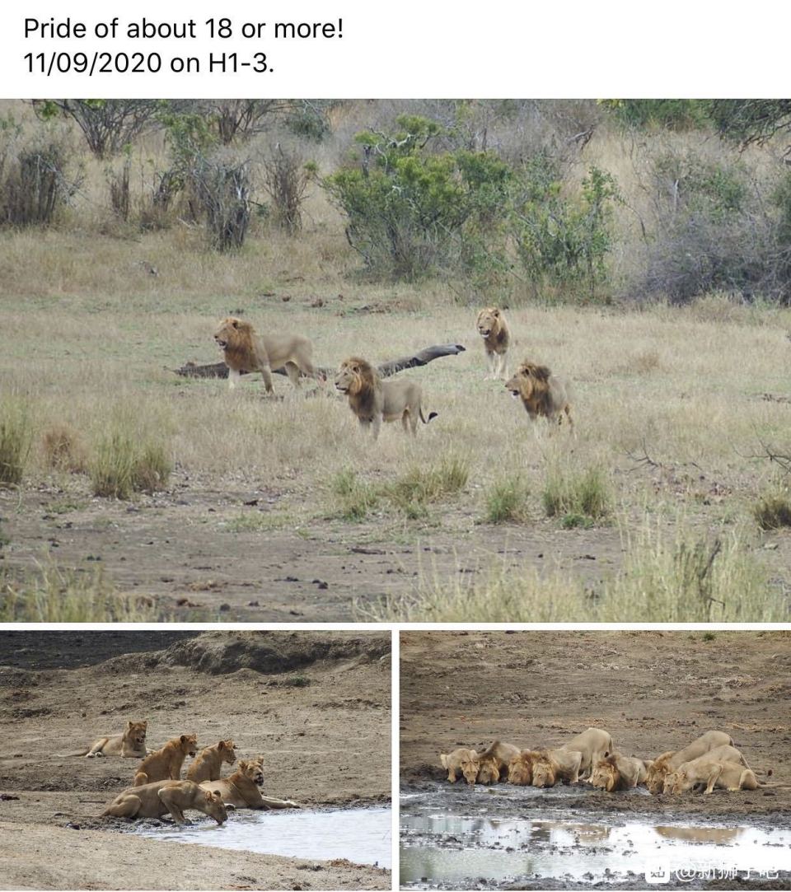The height and width of the screenshot is (892, 791).
Task: Click the caption line "11/09/2020 on H1-3."
Action: click(148, 62)
